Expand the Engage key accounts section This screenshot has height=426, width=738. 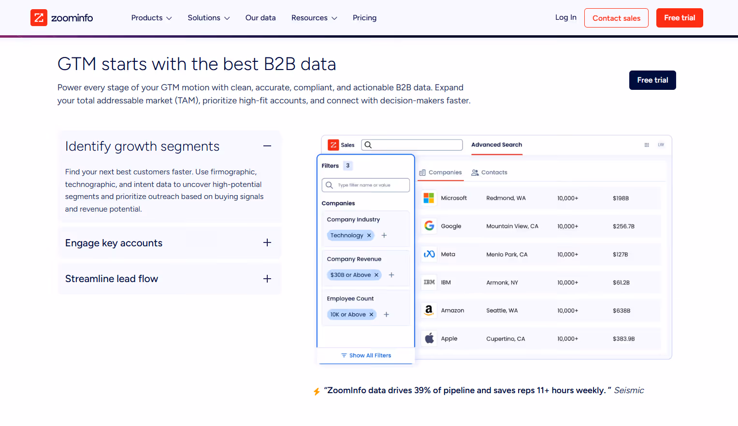click(267, 242)
